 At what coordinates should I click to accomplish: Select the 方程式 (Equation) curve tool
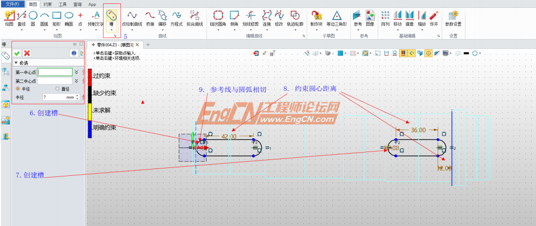(x=177, y=18)
